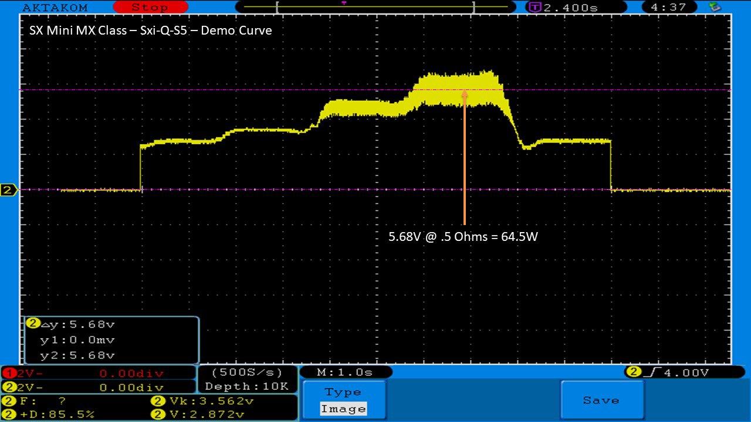The image size is (751, 422).
Task: Click the 4:37 clock display
Action: pos(669,8)
